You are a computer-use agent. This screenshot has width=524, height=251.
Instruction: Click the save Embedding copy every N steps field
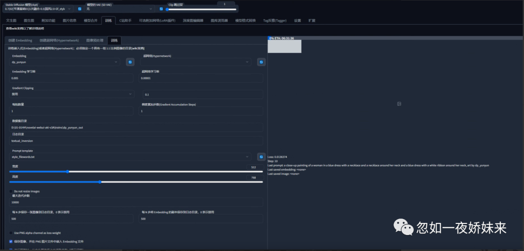(201, 219)
